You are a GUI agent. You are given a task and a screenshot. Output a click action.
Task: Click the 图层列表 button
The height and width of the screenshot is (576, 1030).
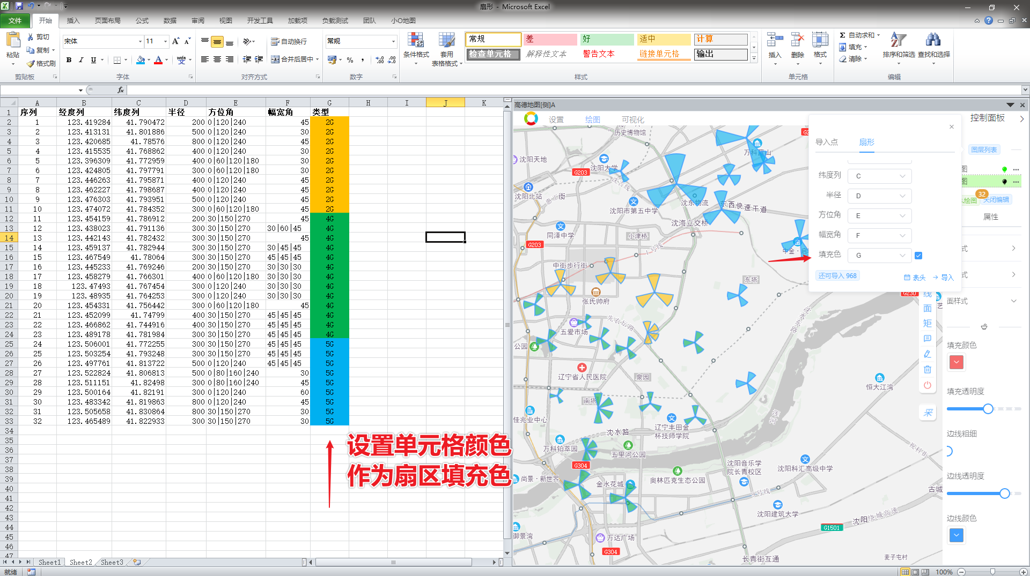click(984, 150)
